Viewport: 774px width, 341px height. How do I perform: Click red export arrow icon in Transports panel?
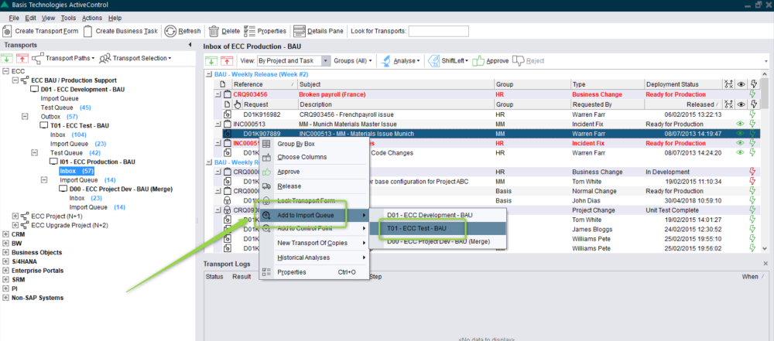click(22, 58)
